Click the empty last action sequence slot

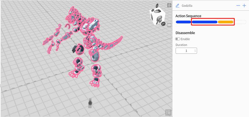coord(240,22)
